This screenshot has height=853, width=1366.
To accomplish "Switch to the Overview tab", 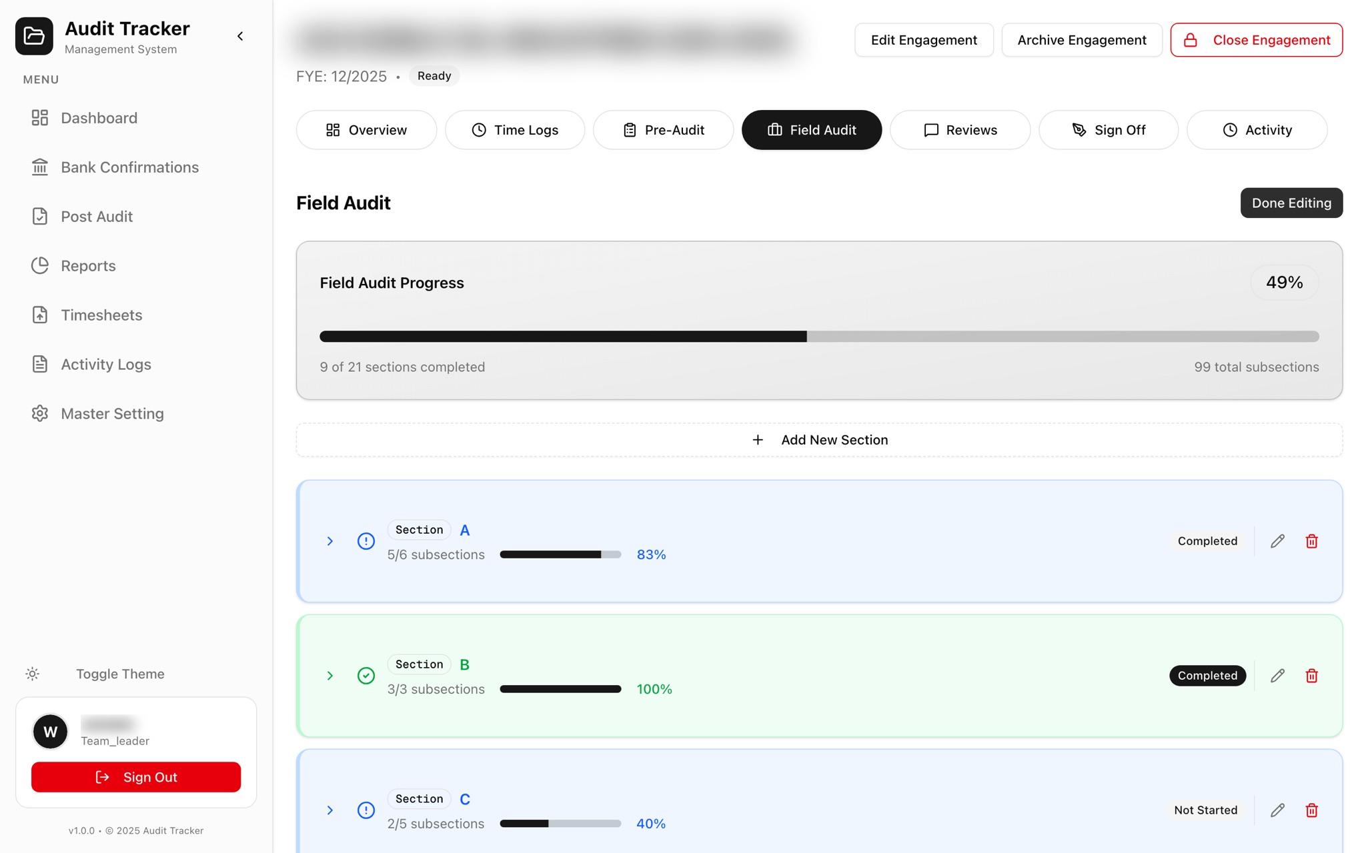I will point(366,130).
